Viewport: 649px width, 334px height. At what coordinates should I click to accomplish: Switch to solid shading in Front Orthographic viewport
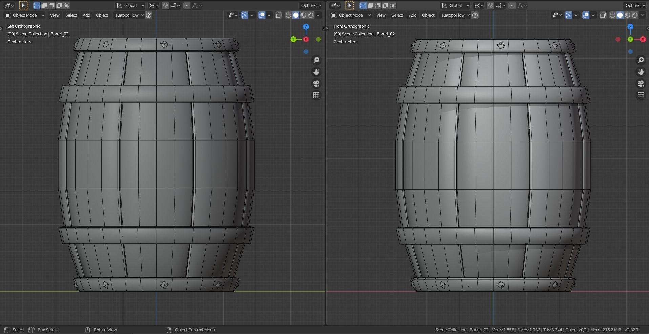(x=620, y=15)
